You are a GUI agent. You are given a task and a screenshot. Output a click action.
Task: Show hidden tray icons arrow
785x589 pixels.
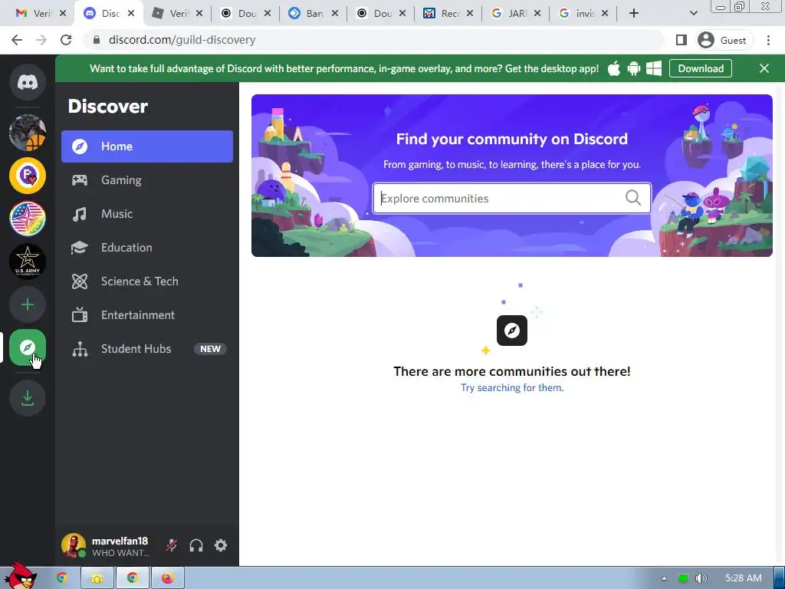665,578
